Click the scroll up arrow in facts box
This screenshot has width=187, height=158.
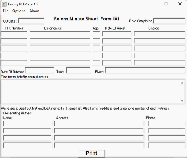(182, 83)
